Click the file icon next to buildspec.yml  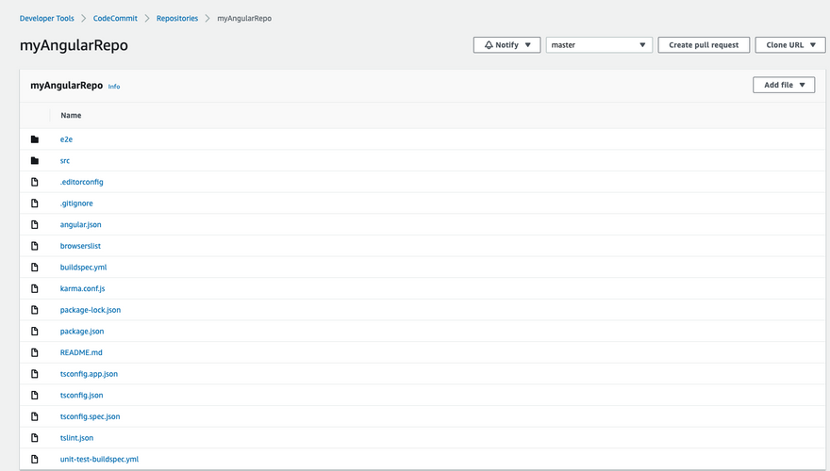(x=35, y=268)
